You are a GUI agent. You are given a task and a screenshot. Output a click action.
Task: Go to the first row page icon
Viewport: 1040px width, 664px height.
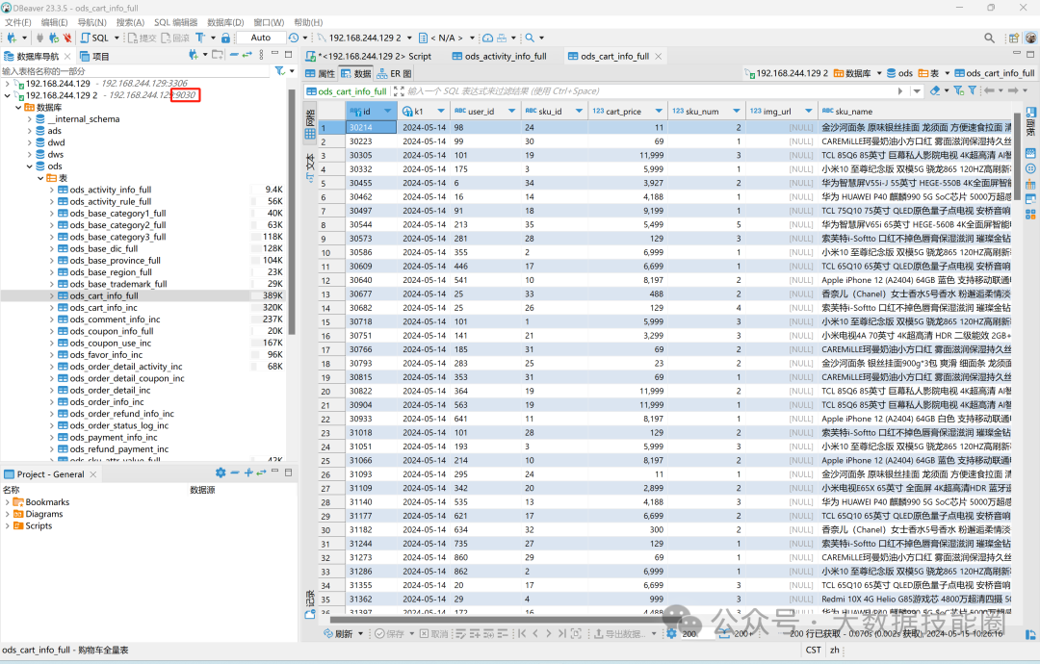coord(522,633)
